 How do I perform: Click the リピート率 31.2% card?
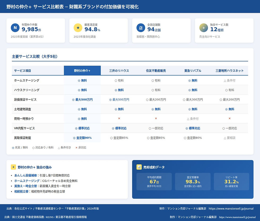tap(231, 181)
